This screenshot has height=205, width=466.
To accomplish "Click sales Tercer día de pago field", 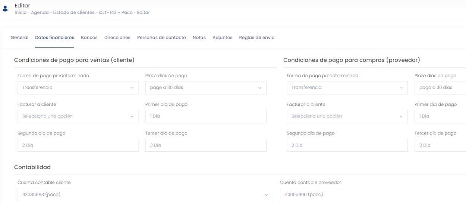I will (x=205, y=145).
